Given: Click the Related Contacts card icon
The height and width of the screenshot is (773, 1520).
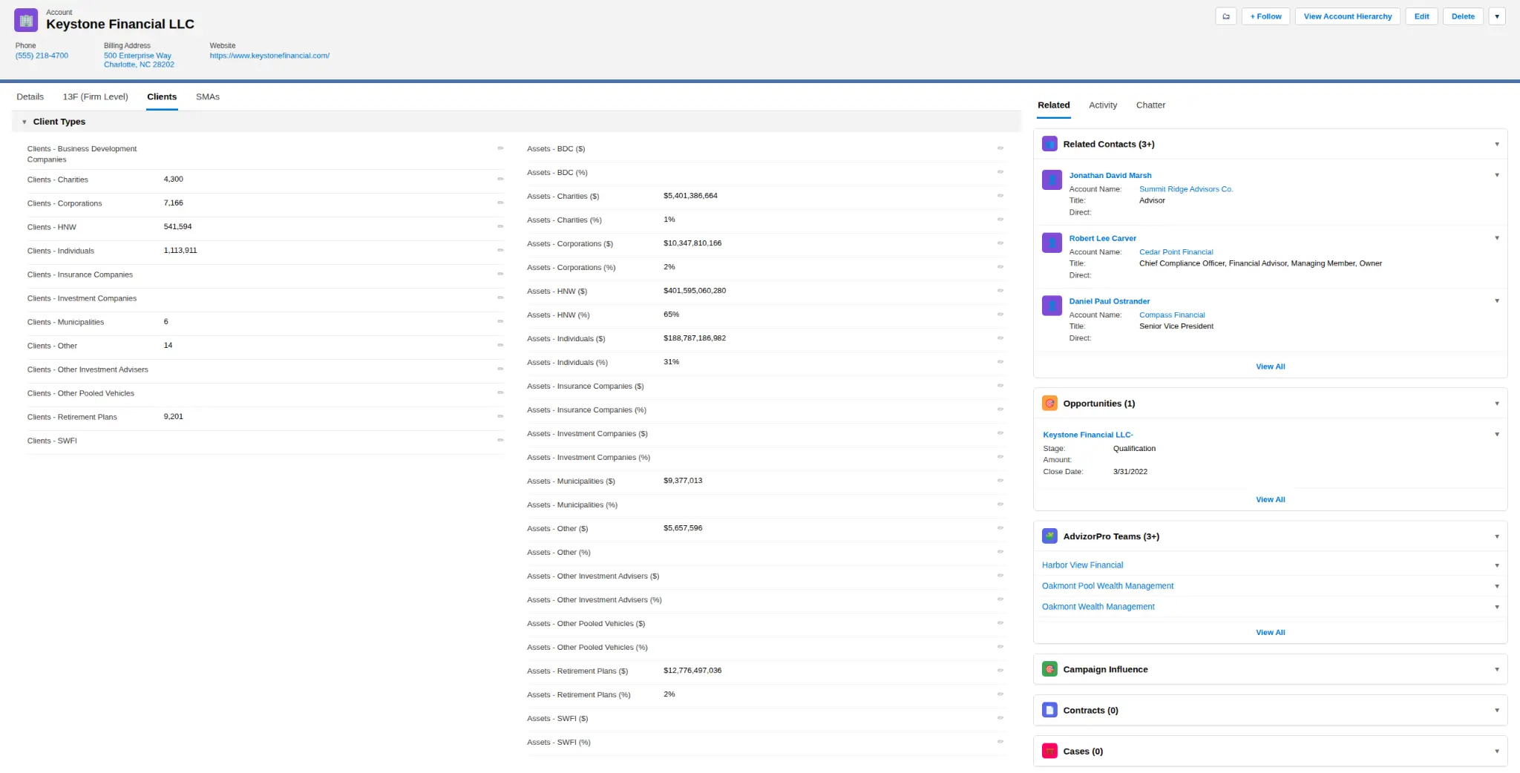Looking at the screenshot, I should click(x=1049, y=144).
